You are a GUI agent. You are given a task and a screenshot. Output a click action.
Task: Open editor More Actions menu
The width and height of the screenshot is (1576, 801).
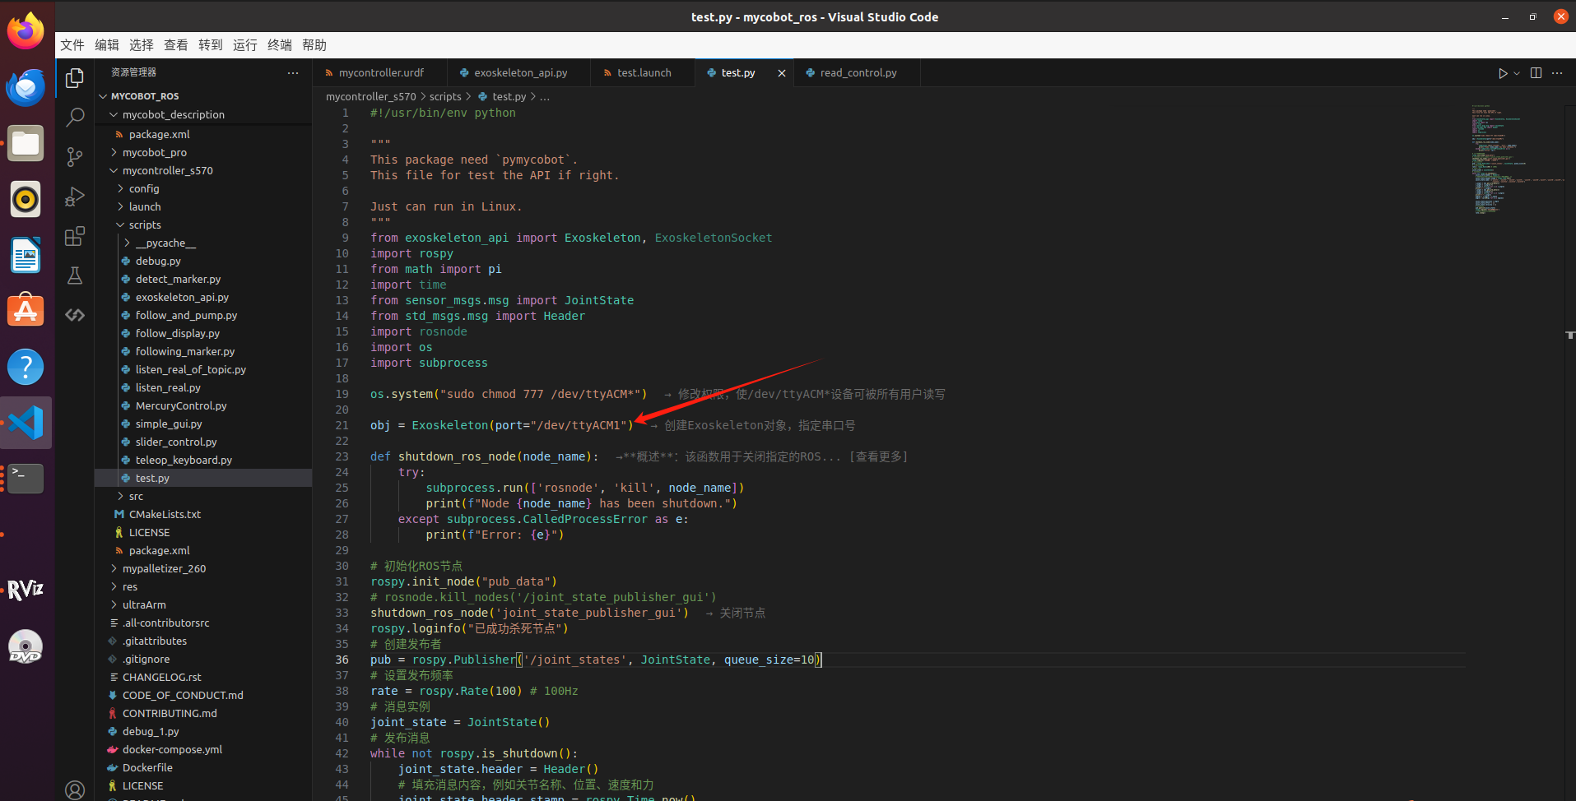pyautogui.click(x=1557, y=73)
